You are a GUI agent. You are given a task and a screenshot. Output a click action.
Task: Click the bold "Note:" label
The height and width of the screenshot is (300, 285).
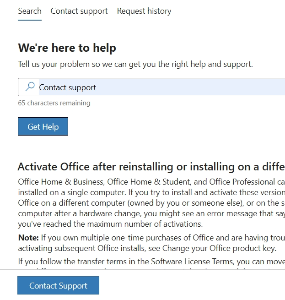[x=28, y=238]
